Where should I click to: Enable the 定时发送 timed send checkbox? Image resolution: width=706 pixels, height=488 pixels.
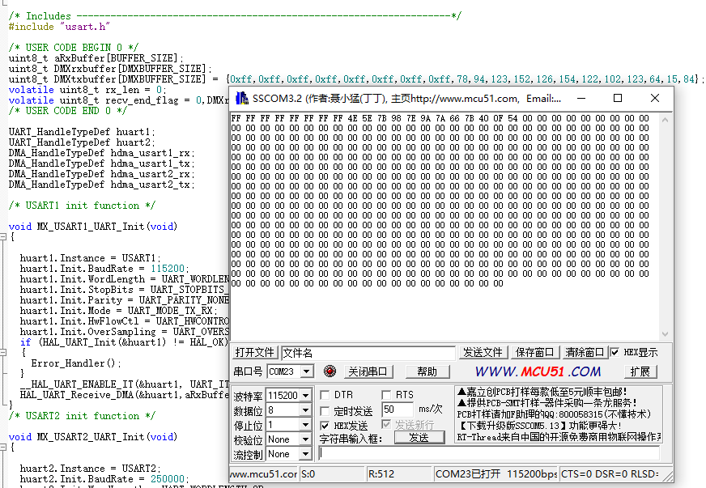(325, 411)
